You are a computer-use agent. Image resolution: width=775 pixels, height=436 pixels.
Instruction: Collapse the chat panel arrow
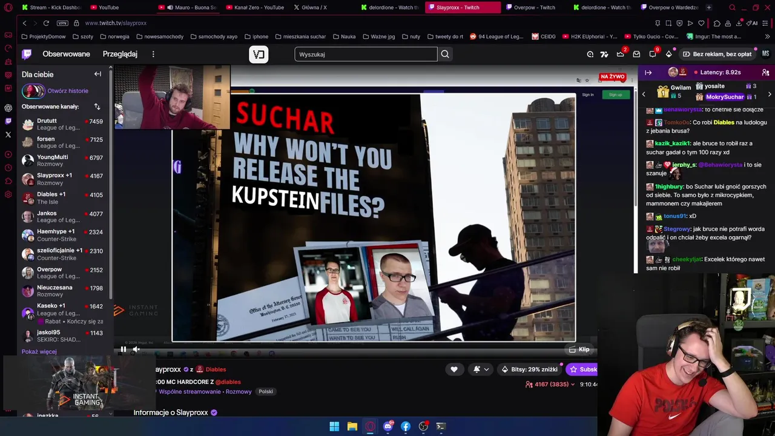pos(648,73)
